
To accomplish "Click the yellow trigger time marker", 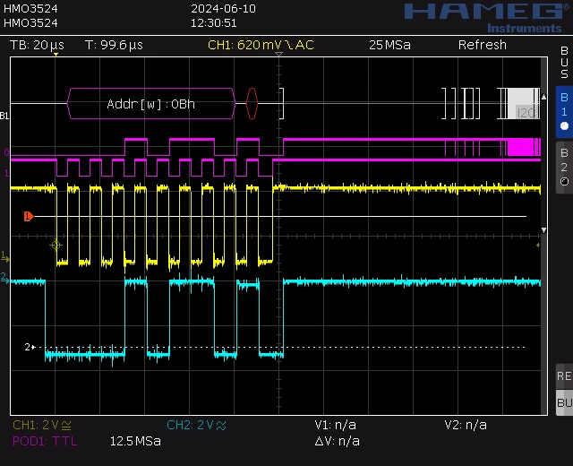I will (x=56, y=55).
